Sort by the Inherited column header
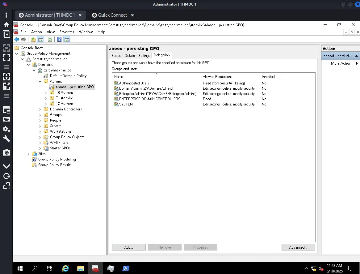Screen dimensions: 360x274 270,77
